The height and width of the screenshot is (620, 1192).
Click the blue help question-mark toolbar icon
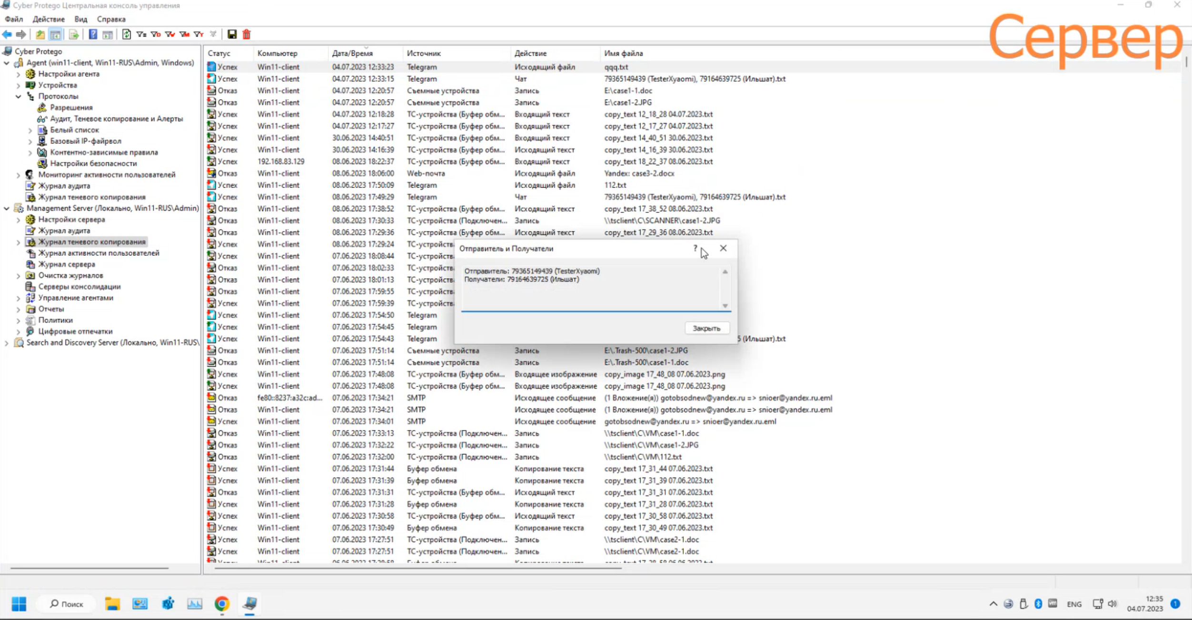point(93,34)
